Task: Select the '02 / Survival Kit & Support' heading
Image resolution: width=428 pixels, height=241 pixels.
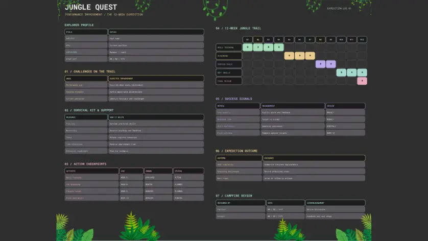Action: [x=89, y=110]
